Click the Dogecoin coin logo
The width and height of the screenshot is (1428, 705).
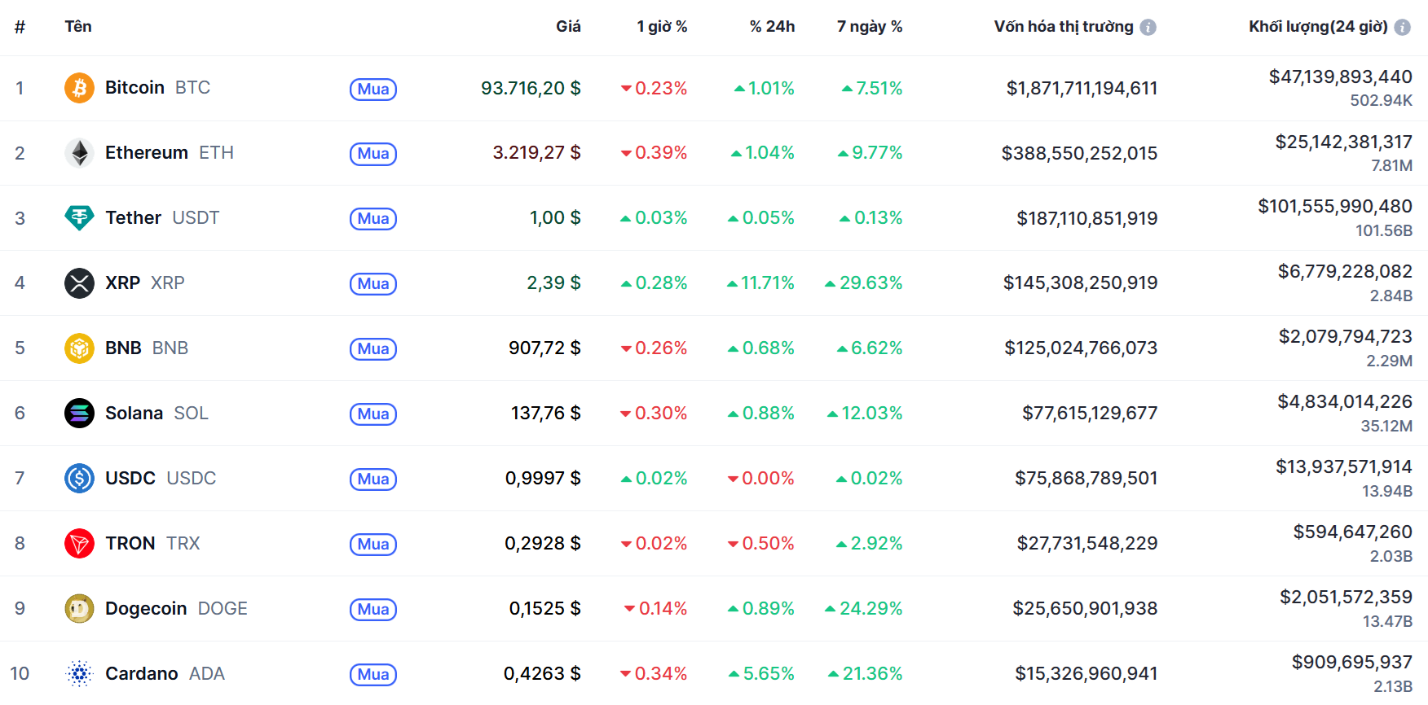[79, 609]
